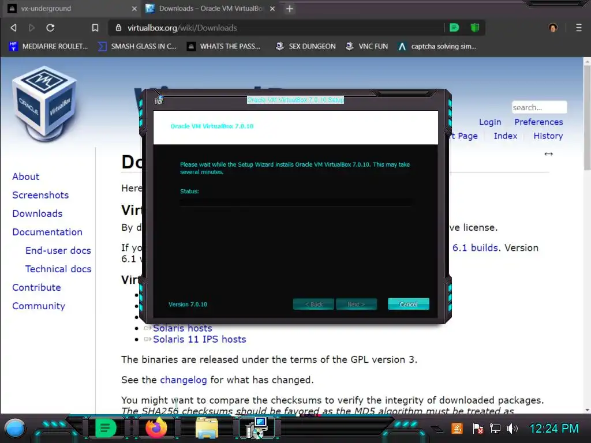Open the Technical docs link

(x=58, y=269)
